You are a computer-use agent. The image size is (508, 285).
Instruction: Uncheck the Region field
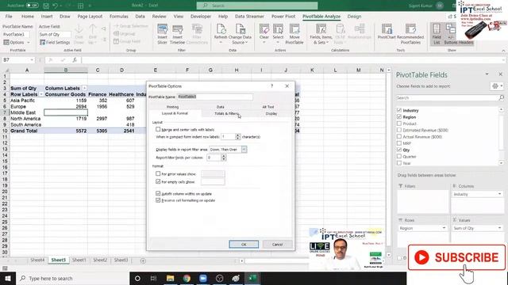click(x=399, y=117)
